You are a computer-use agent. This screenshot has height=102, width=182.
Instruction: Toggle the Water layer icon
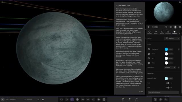tap(149, 63)
